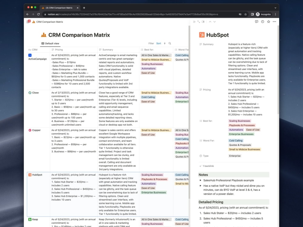Open the HubSpot page three-dot menu

275,21
